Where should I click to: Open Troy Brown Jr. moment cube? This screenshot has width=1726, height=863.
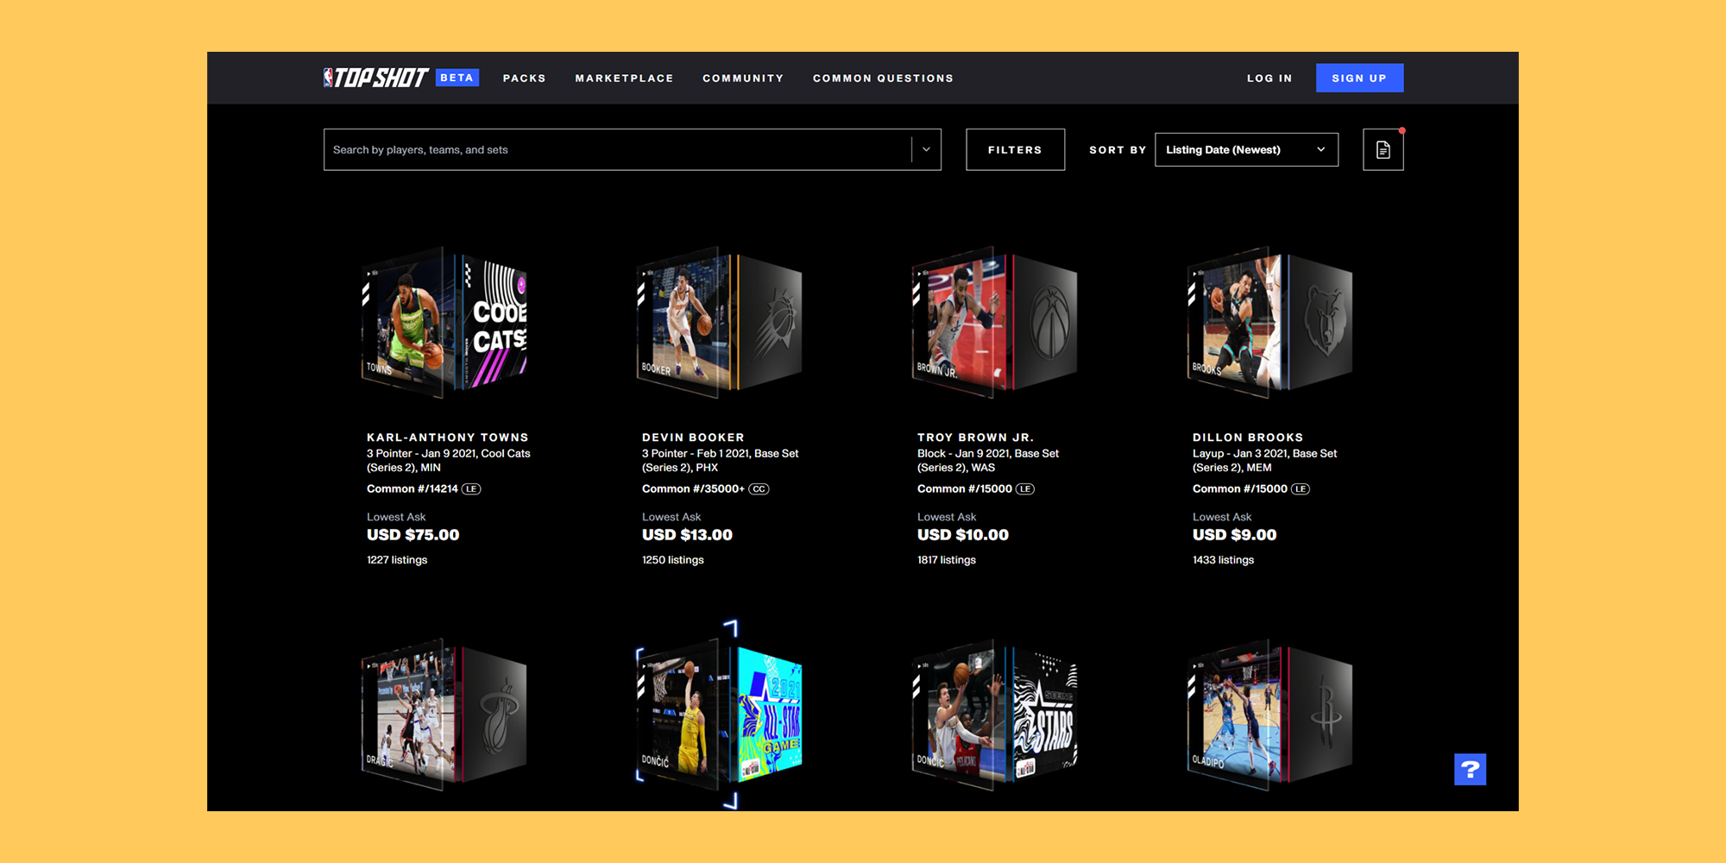995,323
